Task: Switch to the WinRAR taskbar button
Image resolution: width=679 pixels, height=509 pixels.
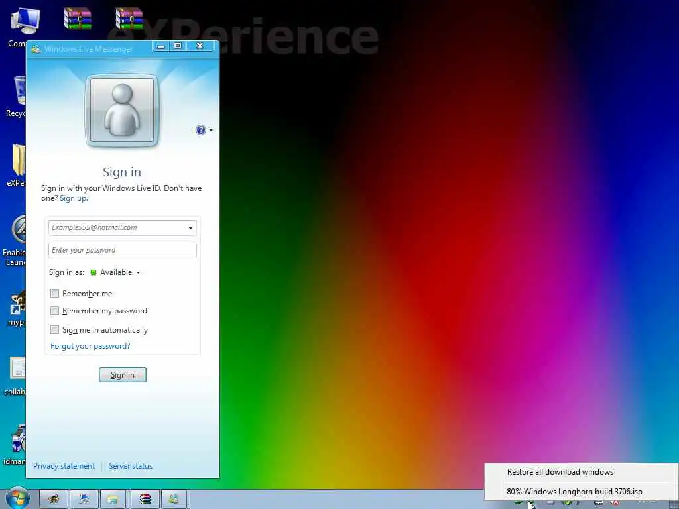Action: [145, 500]
